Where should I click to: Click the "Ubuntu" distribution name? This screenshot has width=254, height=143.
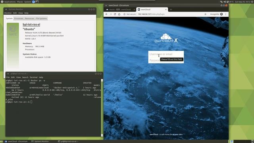point(29,29)
